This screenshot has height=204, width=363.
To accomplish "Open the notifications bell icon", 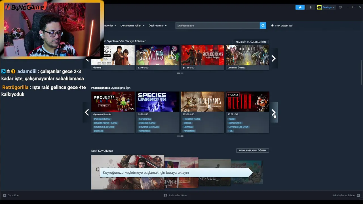I will 311,7.
